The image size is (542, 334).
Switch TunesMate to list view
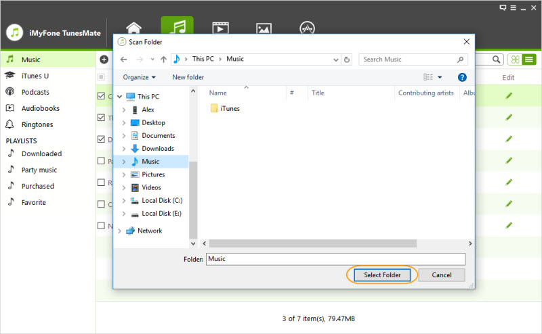[x=529, y=59]
